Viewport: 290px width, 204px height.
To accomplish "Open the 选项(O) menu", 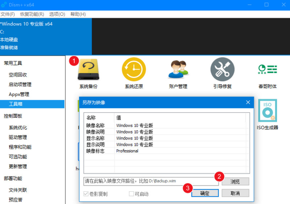I will (x=57, y=14).
